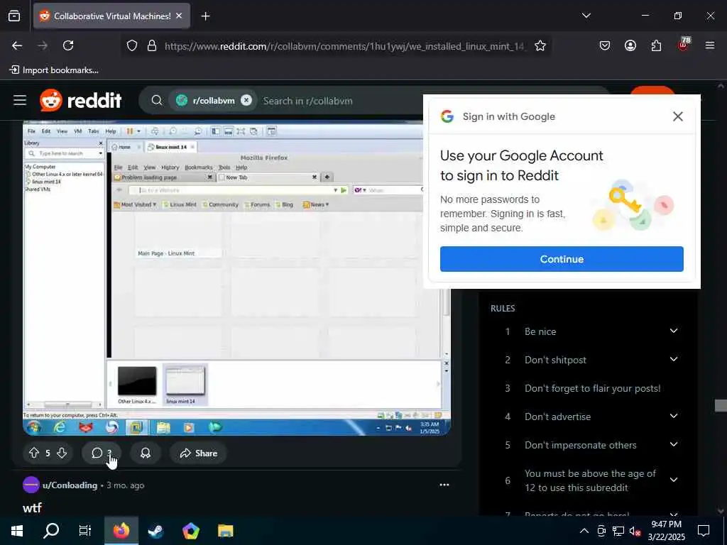Go to Reddit home via logo
The image size is (727, 545).
point(81,100)
